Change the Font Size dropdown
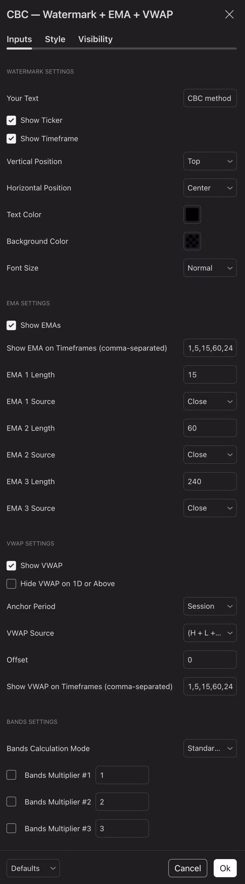The image size is (245, 884). click(210, 268)
